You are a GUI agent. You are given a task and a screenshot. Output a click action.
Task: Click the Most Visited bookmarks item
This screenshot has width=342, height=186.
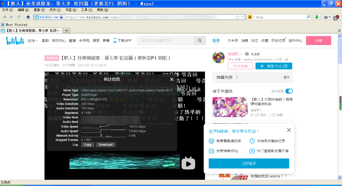point(14,25)
